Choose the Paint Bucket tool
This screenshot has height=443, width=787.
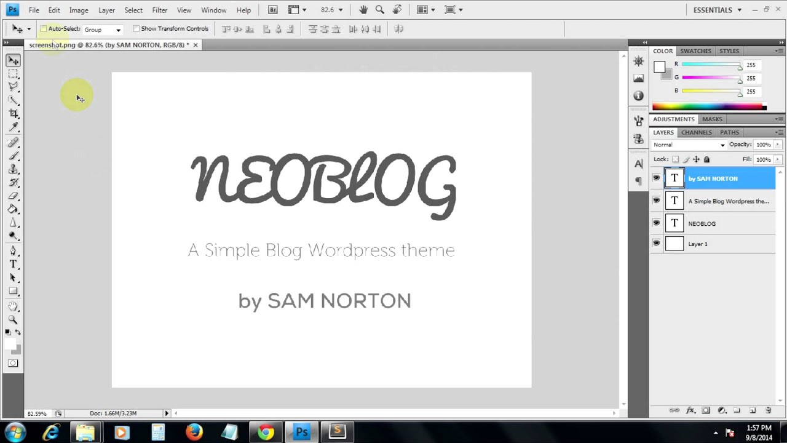tap(13, 210)
